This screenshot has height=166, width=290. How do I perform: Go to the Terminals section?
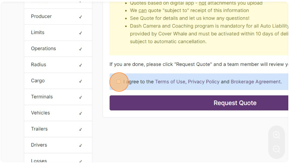point(58,97)
